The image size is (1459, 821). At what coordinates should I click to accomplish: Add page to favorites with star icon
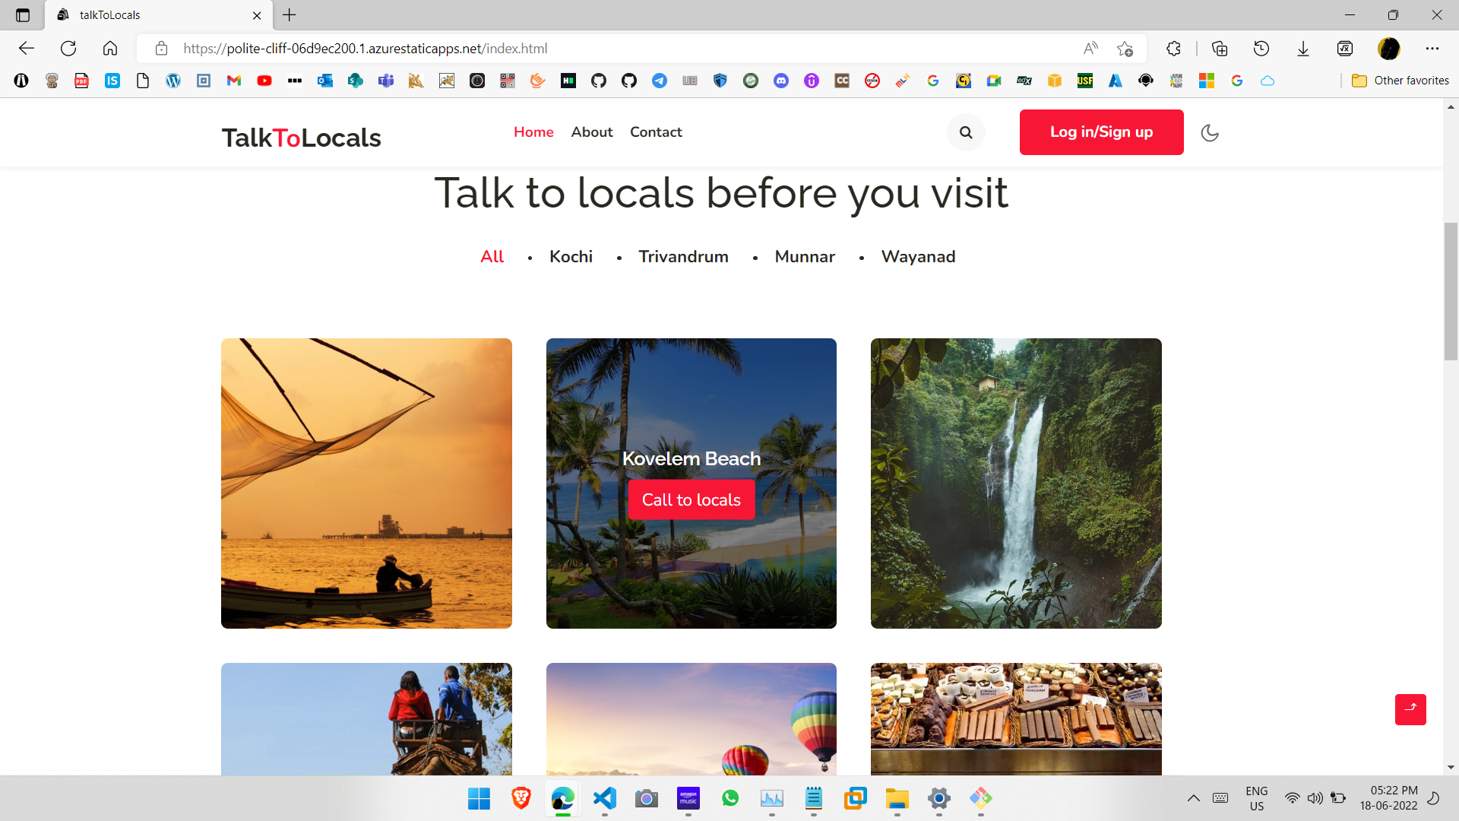[1125, 49]
